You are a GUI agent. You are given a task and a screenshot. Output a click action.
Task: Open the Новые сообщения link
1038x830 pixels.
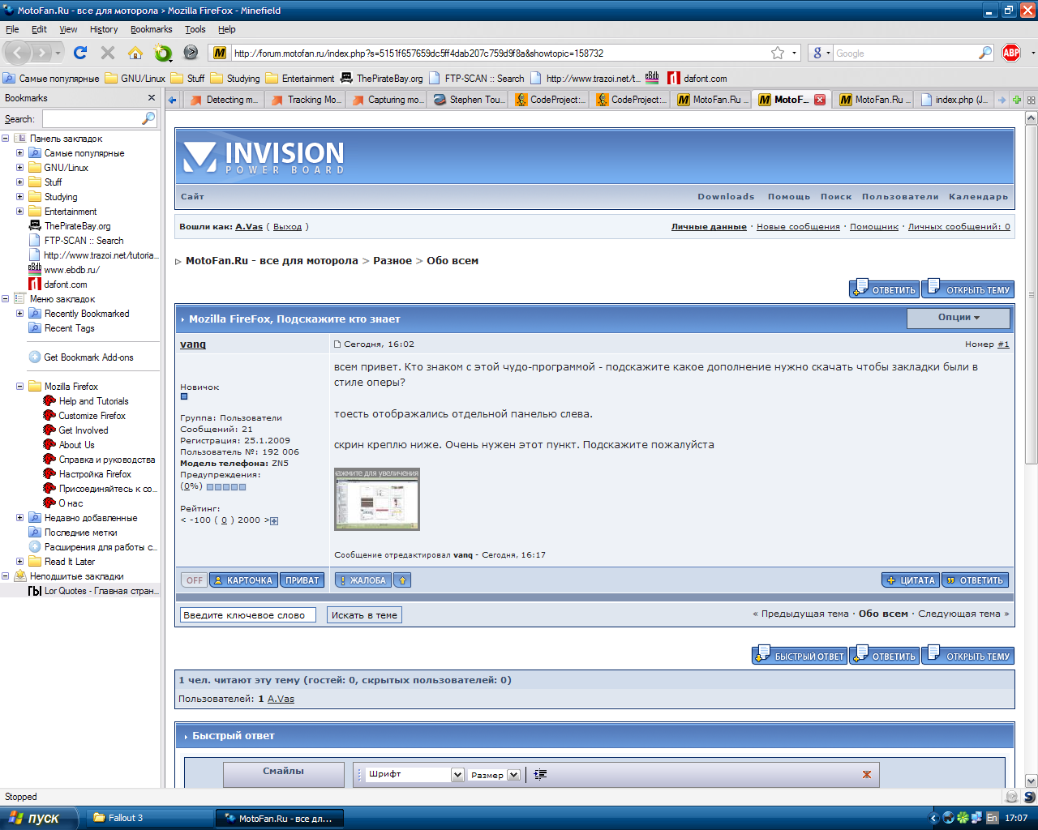pos(798,227)
